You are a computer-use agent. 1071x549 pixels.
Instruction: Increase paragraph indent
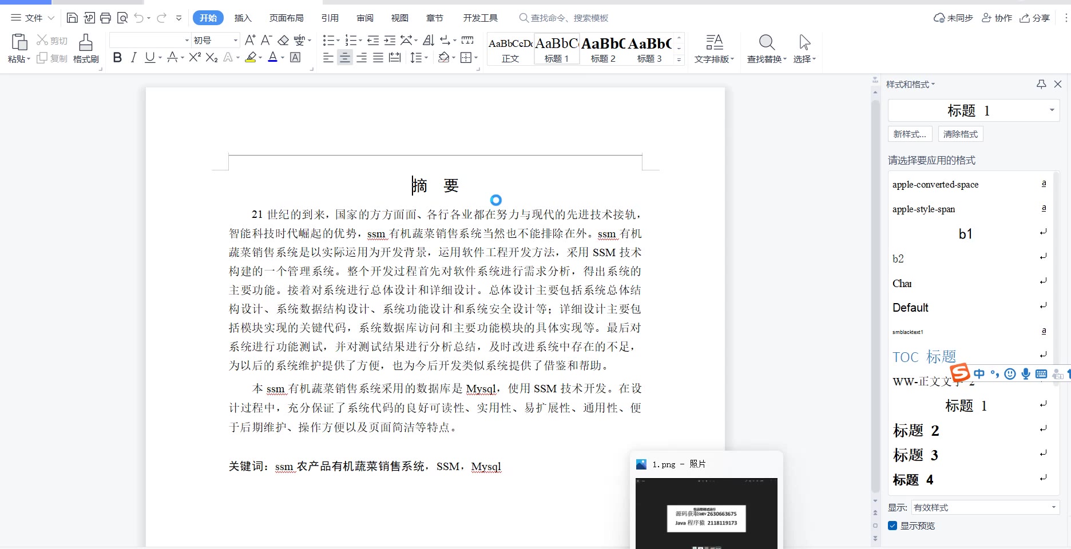tap(390, 40)
